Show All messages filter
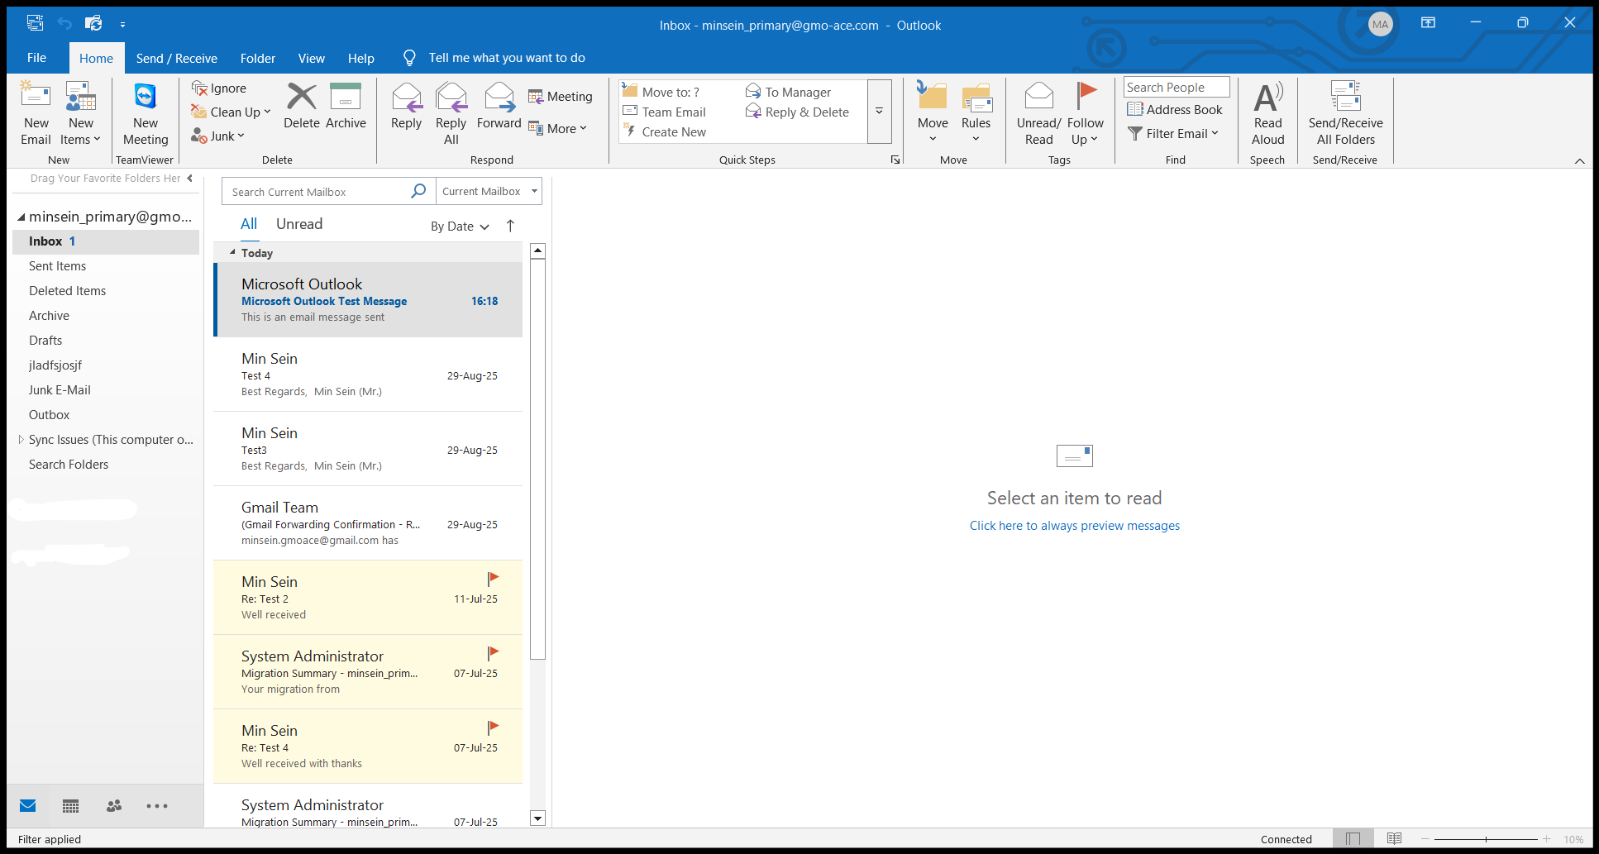The height and width of the screenshot is (854, 1599). pos(249,224)
